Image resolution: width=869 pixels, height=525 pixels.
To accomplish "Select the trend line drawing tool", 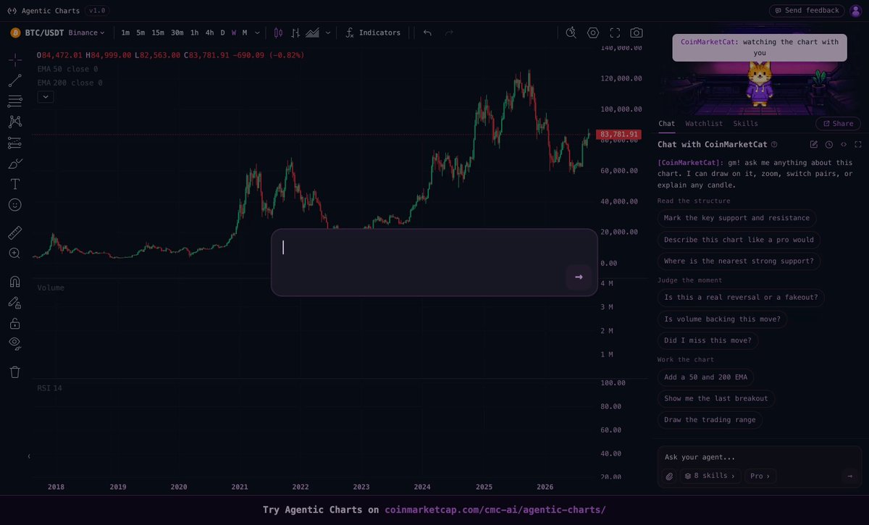I will 14,80.
